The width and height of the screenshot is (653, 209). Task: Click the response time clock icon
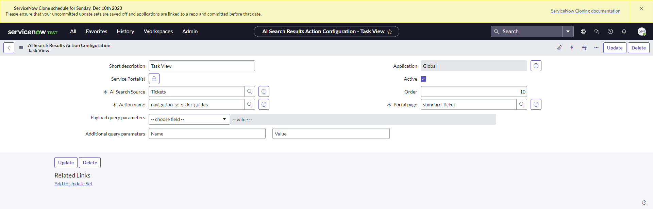644,203
